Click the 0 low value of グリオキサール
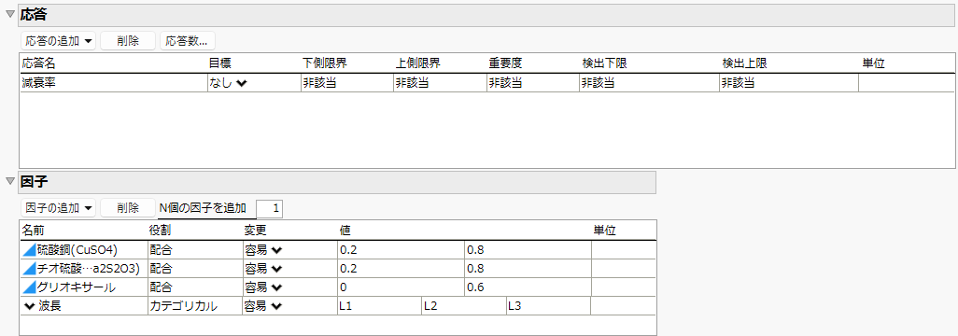Screen dimensions: 958x336 click(401, 287)
